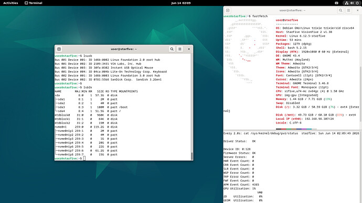The width and height of the screenshot is (362, 203).
Task: Click the Kernel line showing Linux 6.12.5-starfive
Action: [x=301, y=36]
